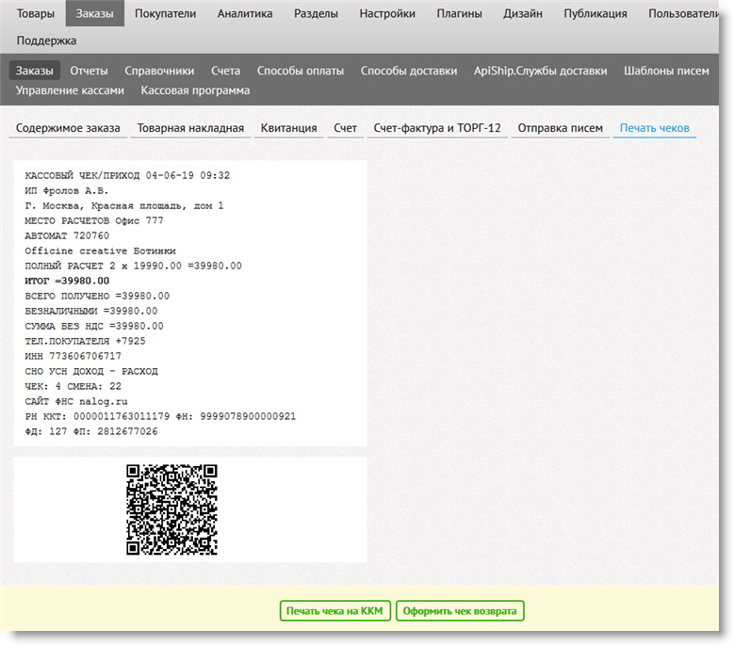The width and height of the screenshot is (734, 646).
Task: Click the ИП Фролов А.В. line
Action: [67, 191]
